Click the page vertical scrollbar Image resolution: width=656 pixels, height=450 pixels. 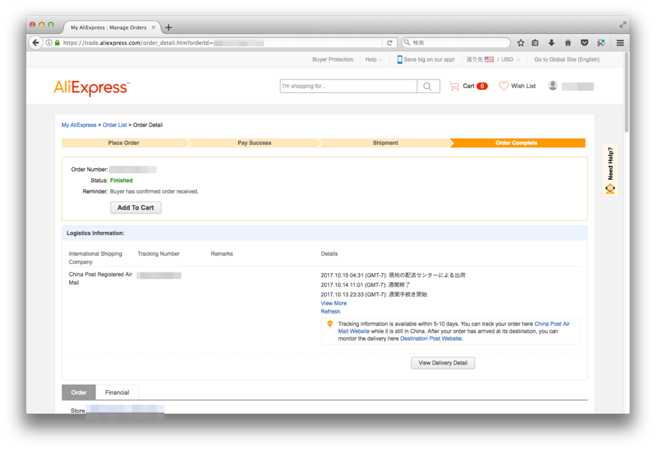(627, 92)
